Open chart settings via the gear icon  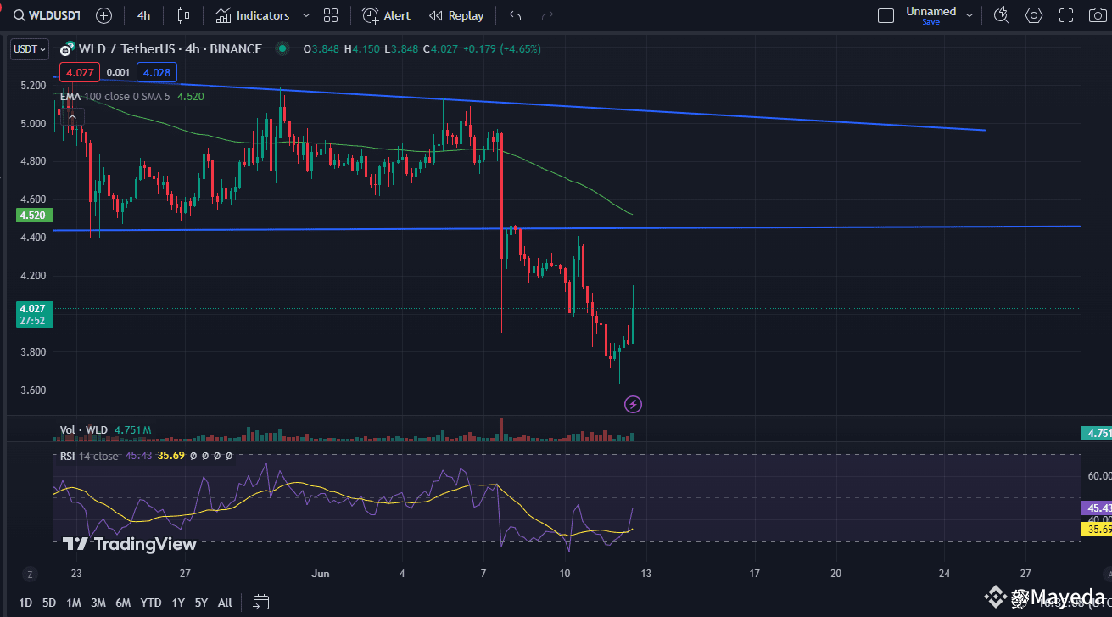pos(1033,14)
